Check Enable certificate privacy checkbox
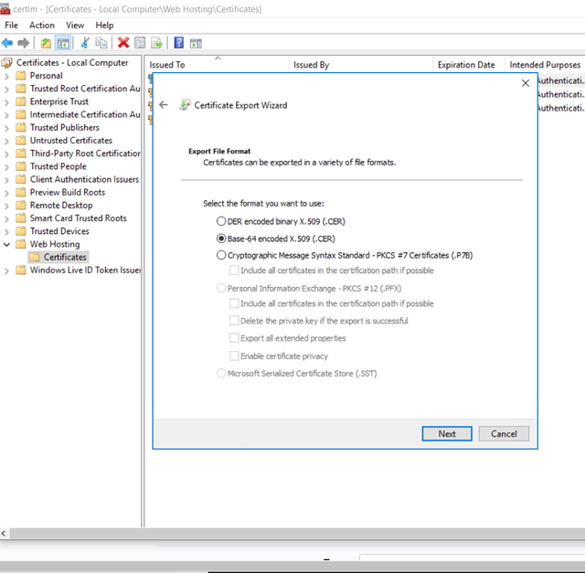Image resolution: width=585 pixels, height=573 pixels. click(x=234, y=355)
